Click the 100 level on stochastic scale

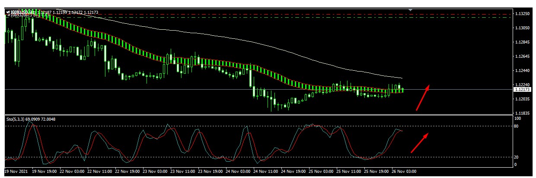coord(517,118)
